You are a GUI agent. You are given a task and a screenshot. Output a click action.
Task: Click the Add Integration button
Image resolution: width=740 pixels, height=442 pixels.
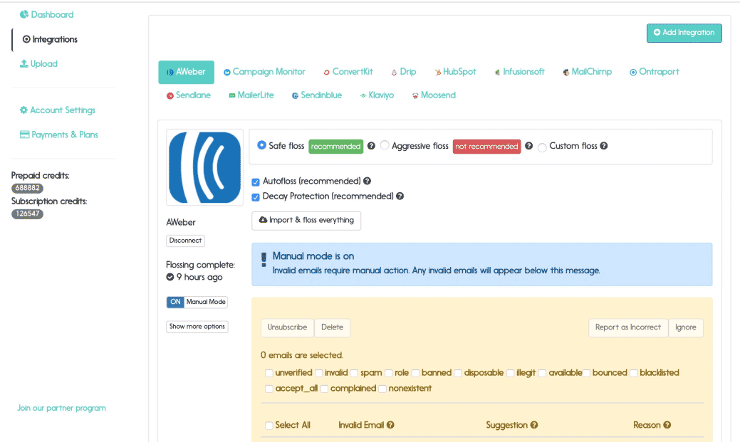pos(684,33)
